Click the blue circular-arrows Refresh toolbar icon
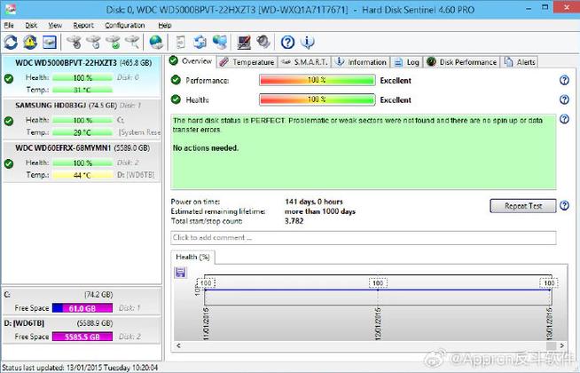This screenshot has width=580, height=373. (11, 43)
